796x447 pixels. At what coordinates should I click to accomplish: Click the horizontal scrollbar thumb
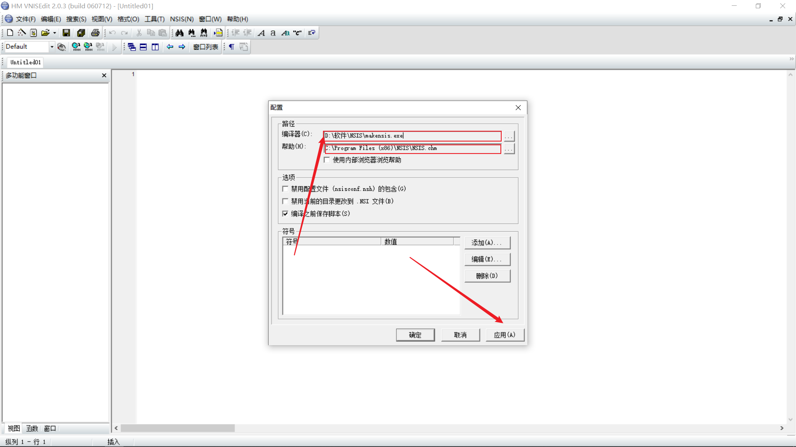click(x=178, y=428)
